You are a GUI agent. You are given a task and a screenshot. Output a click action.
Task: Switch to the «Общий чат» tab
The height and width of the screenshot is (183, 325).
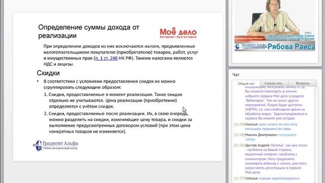tap(246, 83)
